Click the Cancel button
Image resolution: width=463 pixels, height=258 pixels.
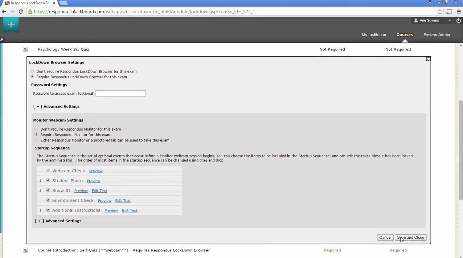point(385,237)
